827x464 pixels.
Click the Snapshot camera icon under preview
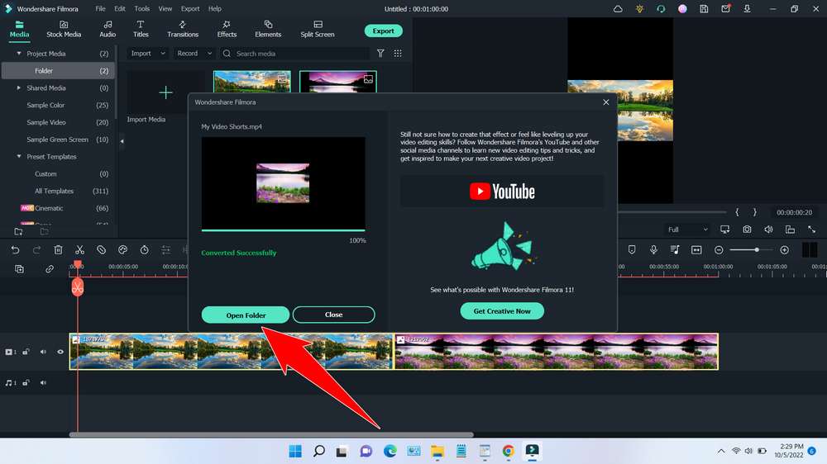point(747,230)
